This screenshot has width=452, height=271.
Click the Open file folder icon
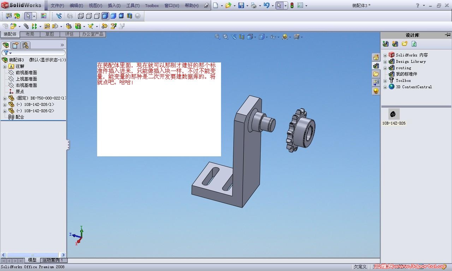[x=228, y=5]
